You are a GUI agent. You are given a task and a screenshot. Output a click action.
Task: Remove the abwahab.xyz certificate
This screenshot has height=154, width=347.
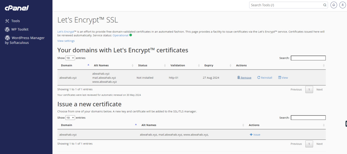click(244, 78)
